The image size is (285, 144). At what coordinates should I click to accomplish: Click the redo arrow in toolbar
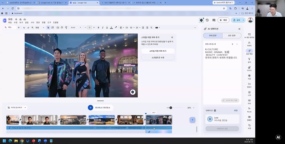click(28, 27)
